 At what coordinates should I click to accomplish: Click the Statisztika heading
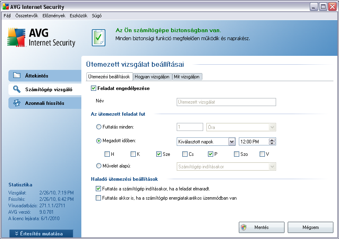coord(20,185)
